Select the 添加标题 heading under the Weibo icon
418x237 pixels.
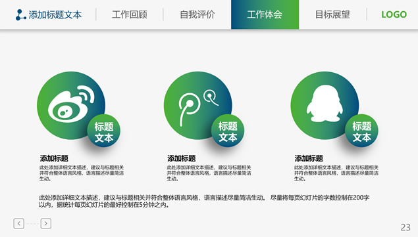coord(54,158)
